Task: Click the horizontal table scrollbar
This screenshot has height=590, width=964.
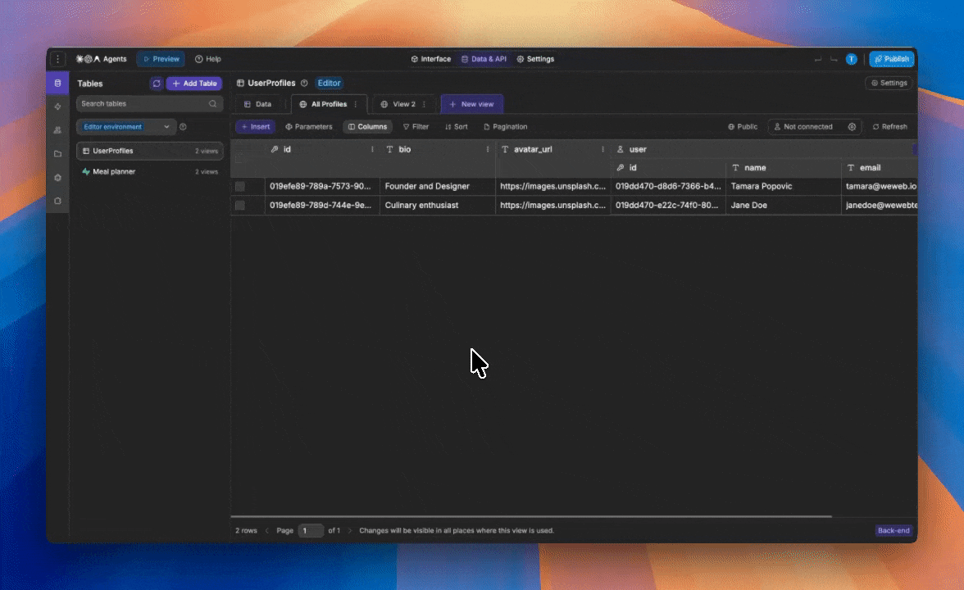Action: tap(531, 517)
